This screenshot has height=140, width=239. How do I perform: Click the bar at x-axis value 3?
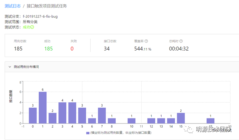click(62, 113)
